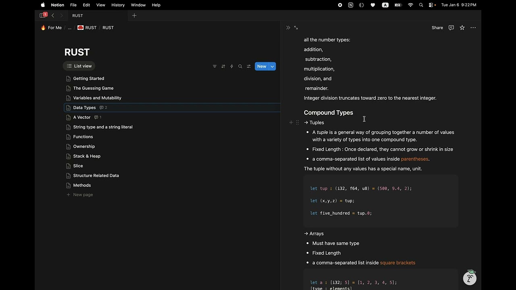Open database view settings icon
516x290 pixels.
[x=249, y=66]
